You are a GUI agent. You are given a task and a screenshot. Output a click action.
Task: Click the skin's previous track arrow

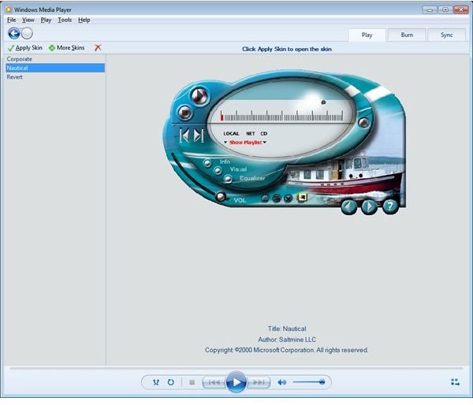(x=184, y=136)
